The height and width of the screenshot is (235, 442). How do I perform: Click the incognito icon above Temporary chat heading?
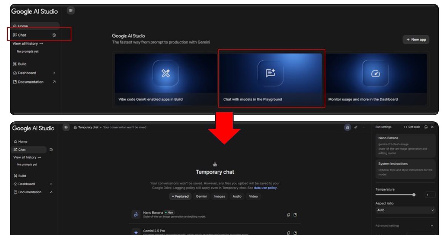click(x=215, y=165)
